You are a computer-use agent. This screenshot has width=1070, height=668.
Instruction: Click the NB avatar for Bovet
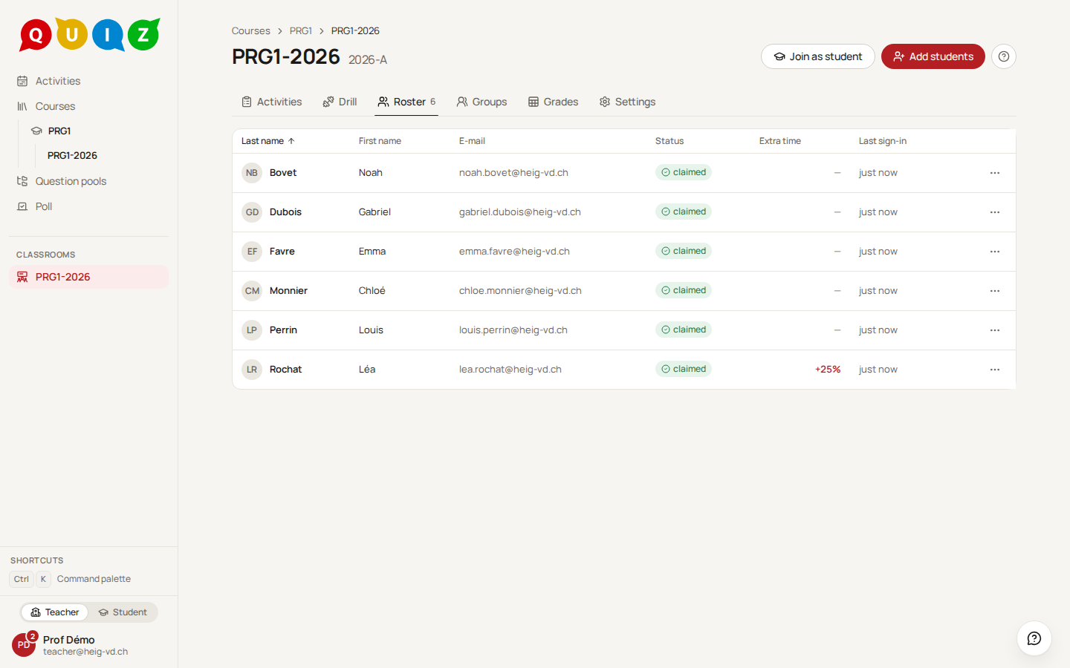point(252,173)
